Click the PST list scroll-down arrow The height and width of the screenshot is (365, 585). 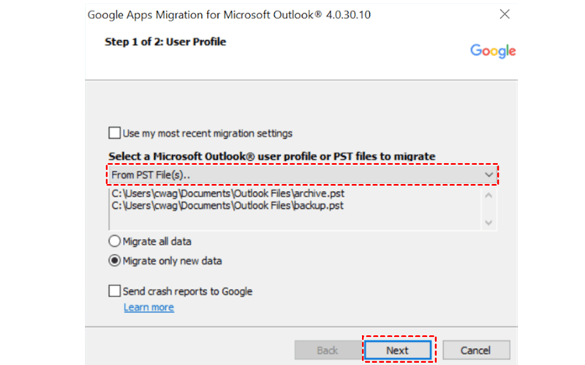[488, 223]
